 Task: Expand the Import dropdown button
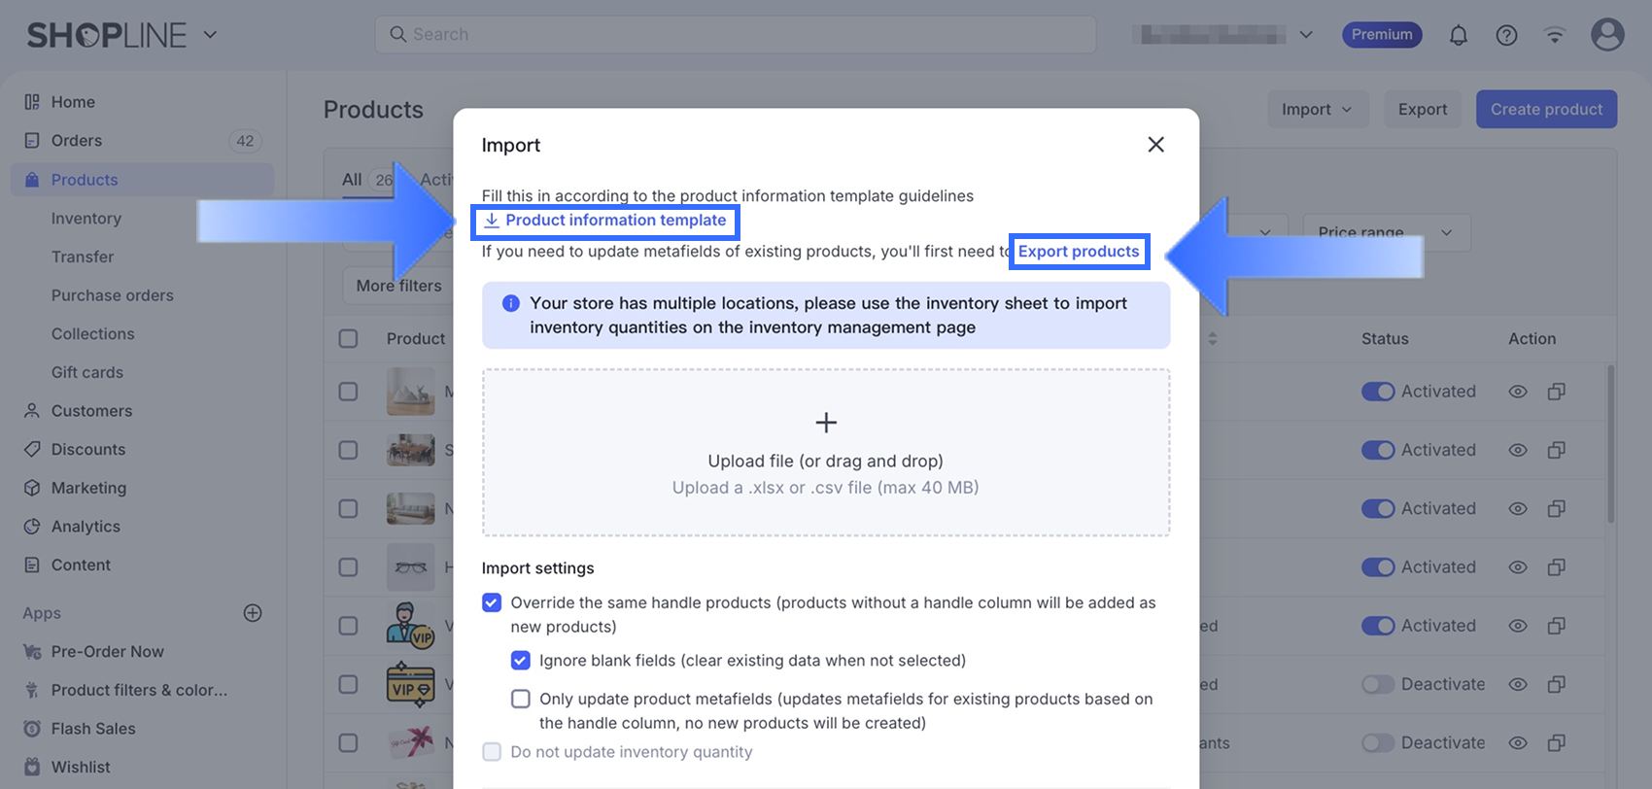point(1317,110)
